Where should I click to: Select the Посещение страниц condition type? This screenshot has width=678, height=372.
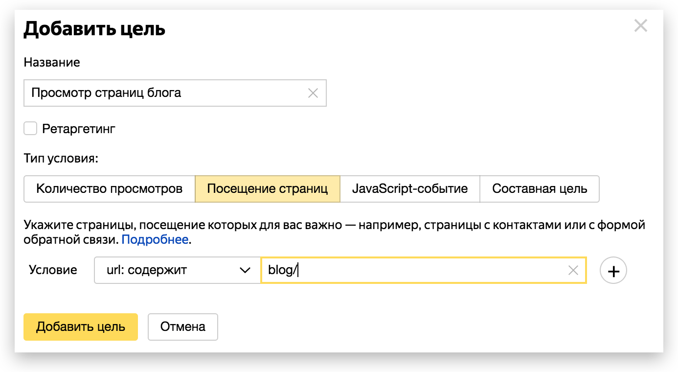point(267,189)
